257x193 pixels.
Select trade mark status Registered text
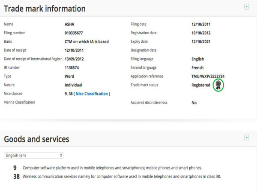click(201, 85)
